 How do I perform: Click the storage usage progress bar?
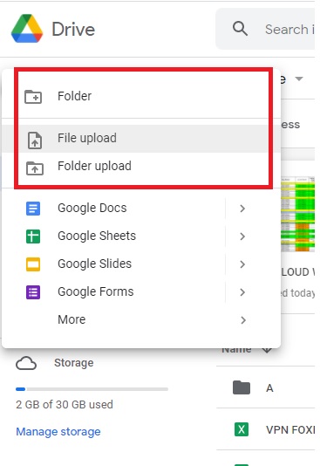tap(92, 389)
